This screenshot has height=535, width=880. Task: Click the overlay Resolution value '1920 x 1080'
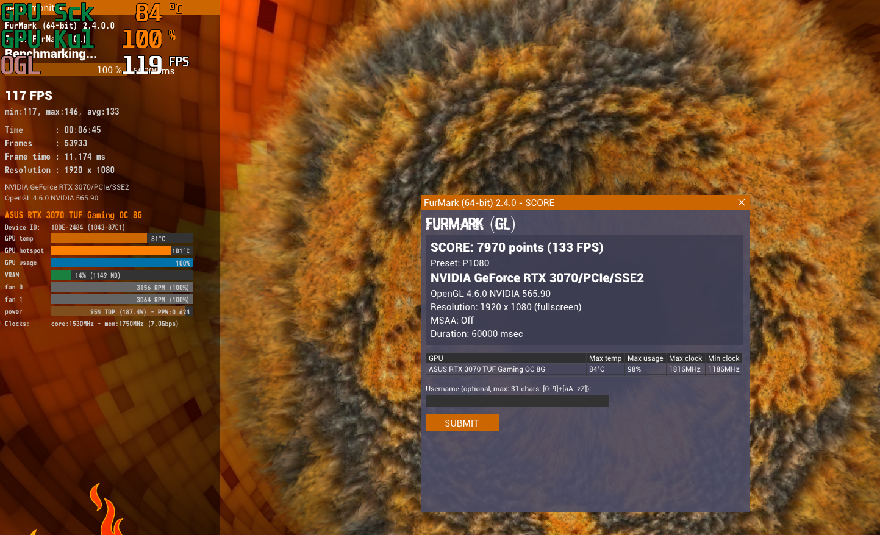89,170
